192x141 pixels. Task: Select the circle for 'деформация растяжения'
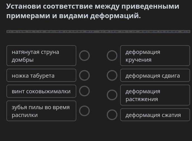pos(112,95)
